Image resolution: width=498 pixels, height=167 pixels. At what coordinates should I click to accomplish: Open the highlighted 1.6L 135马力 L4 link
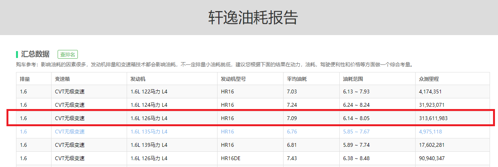point(149,132)
